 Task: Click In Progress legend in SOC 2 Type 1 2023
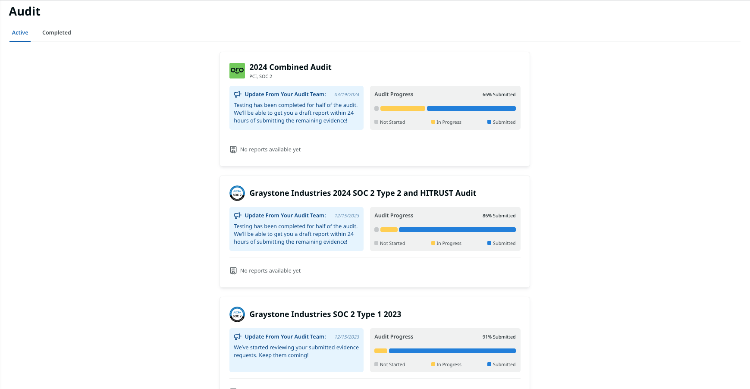(446, 364)
